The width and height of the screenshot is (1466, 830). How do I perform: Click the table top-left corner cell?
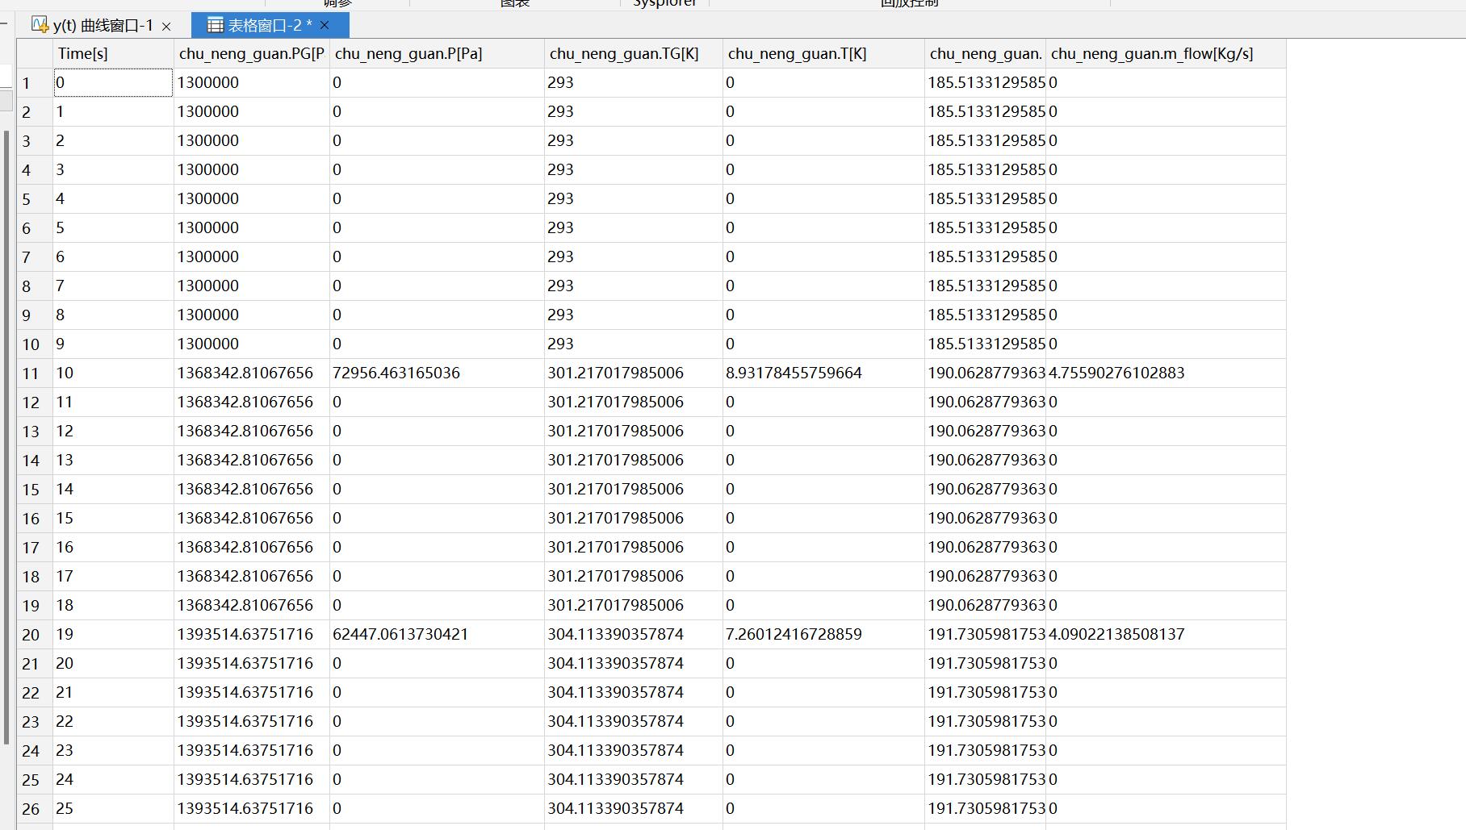(x=35, y=53)
